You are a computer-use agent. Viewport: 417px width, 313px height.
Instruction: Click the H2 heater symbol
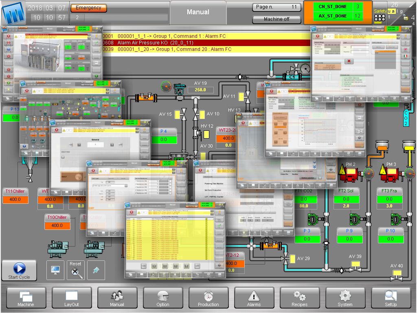click(146, 98)
